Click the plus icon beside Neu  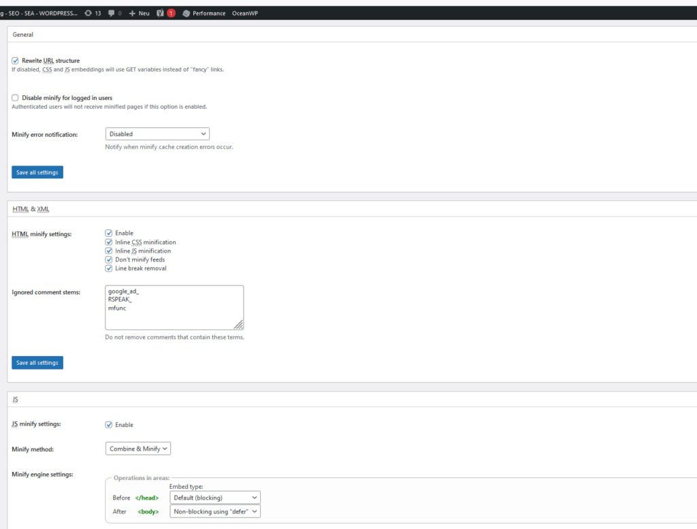coord(132,14)
